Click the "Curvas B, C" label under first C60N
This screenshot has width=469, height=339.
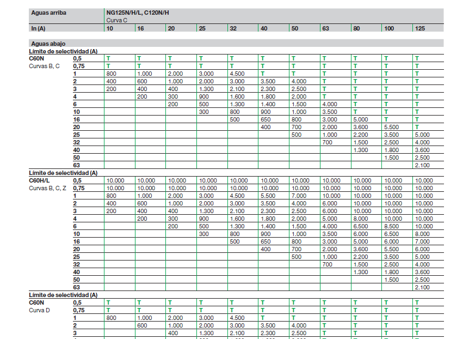click(x=44, y=65)
